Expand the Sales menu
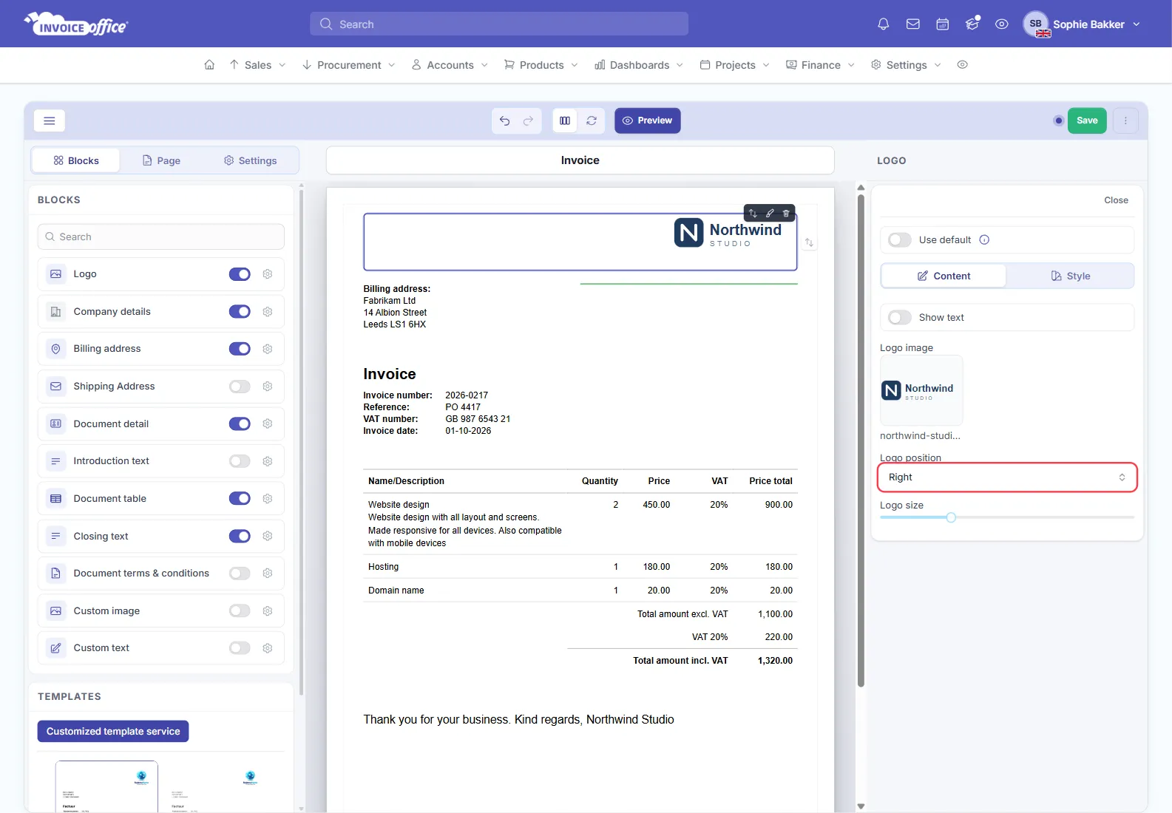 click(x=257, y=65)
